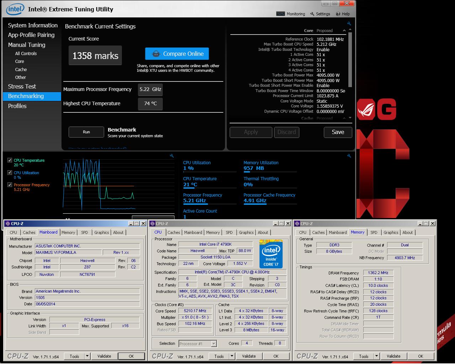
Task: Click the 74 °C highest temperature value
Action: click(150, 104)
